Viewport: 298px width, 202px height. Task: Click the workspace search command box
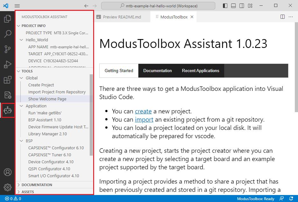tap(158, 6)
